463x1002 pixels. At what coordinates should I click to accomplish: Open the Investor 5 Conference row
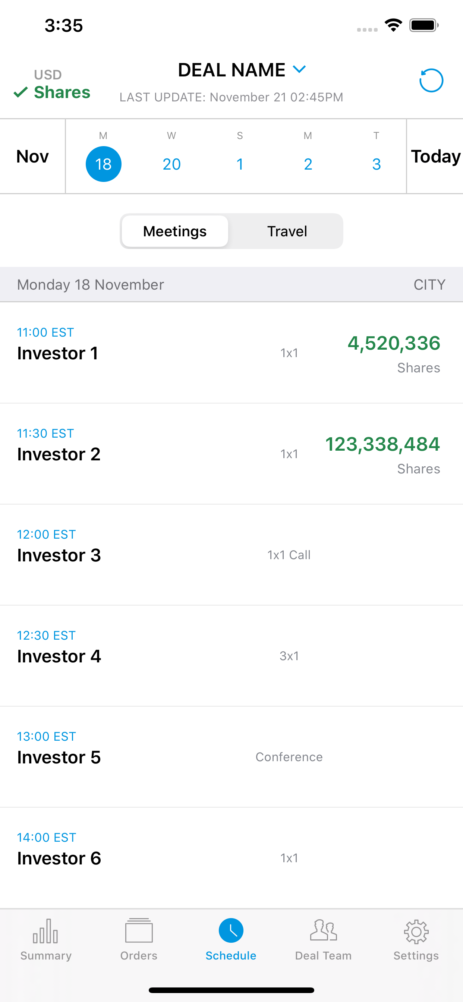(x=231, y=757)
